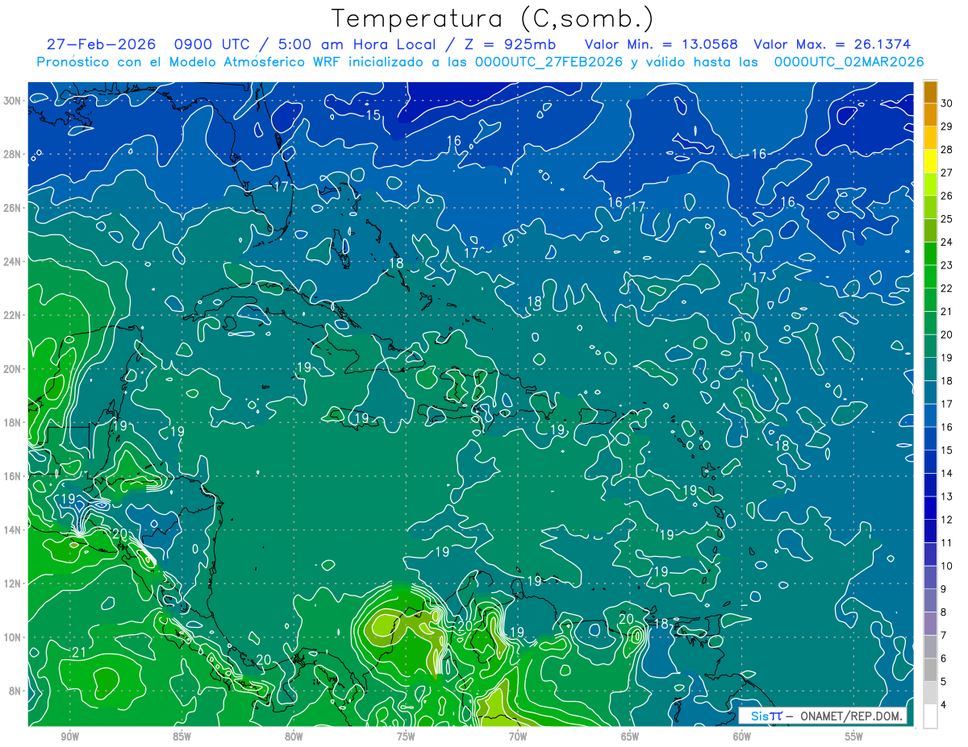Click the "28N" latitude label

pyautogui.click(x=12, y=154)
